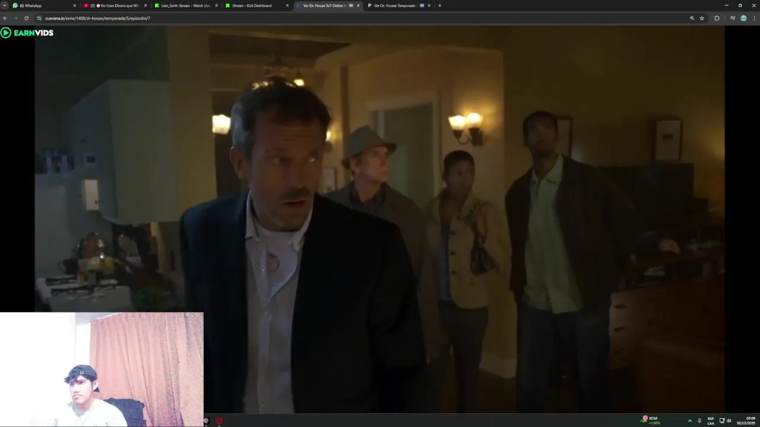Select the 'Ver Dr. House 5x7 Online' tab
Screen dimensions: 760x427
point(327,5)
